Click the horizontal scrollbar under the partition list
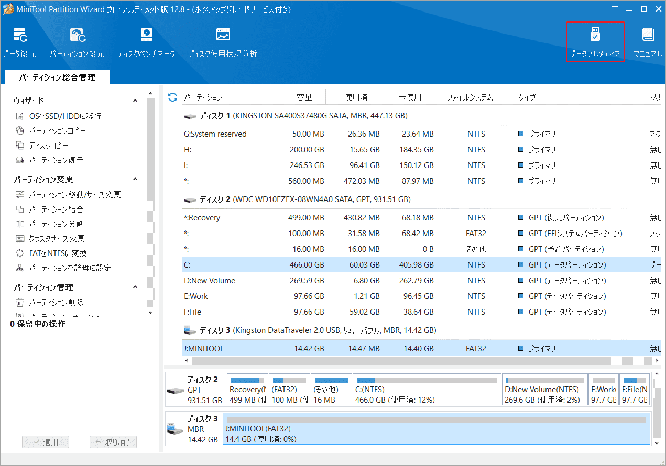Image resolution: width=666 pixels, height=466 pixels. point(401,361)
